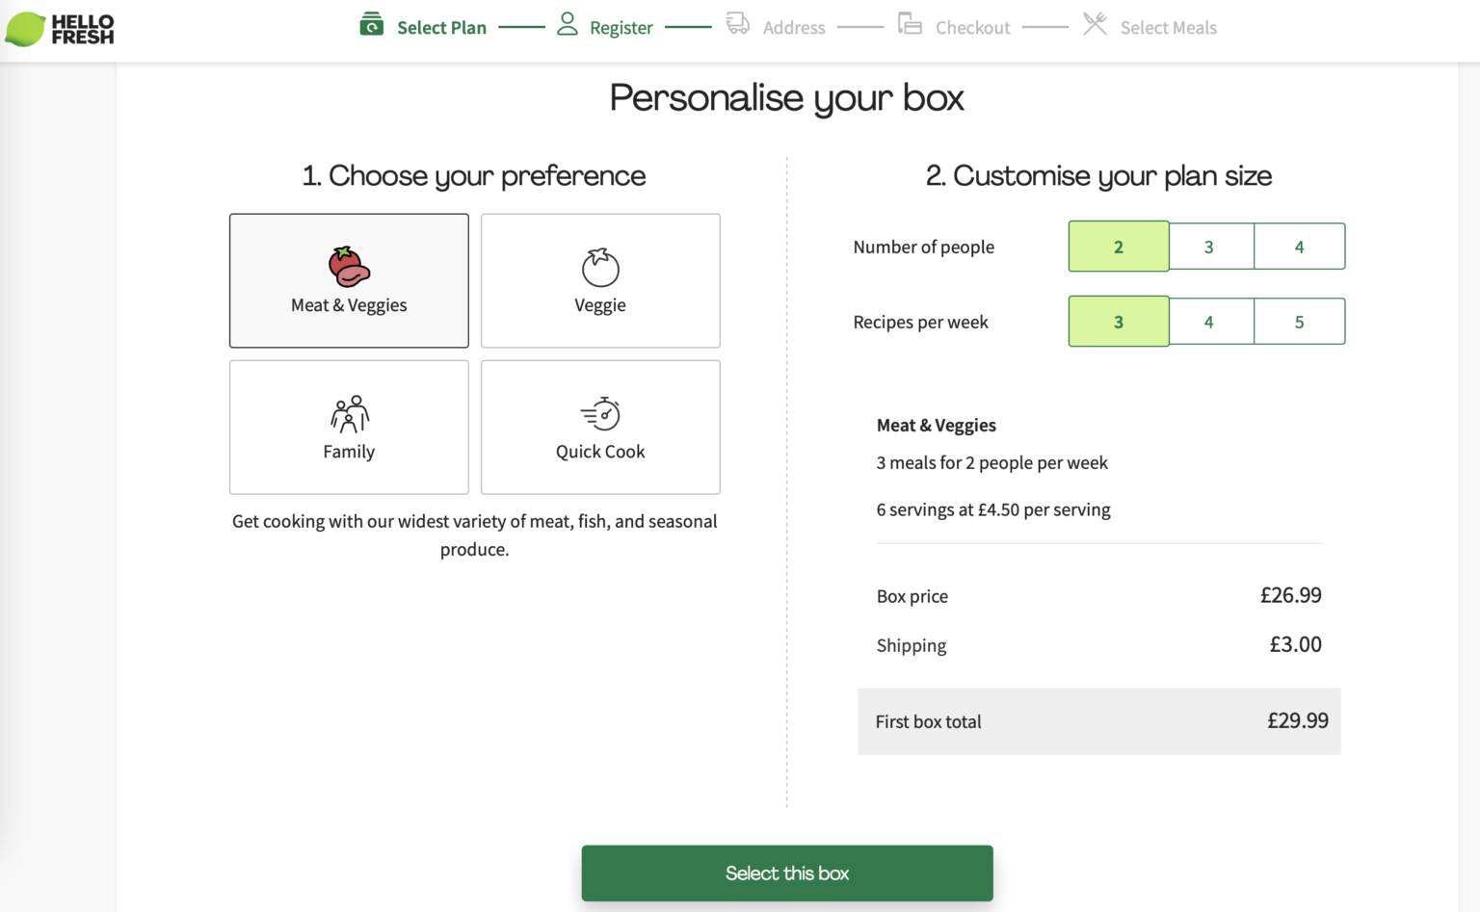Click the First box total row
The width and height of the screenshot is (1480, 912).
tap(1098, 721)
